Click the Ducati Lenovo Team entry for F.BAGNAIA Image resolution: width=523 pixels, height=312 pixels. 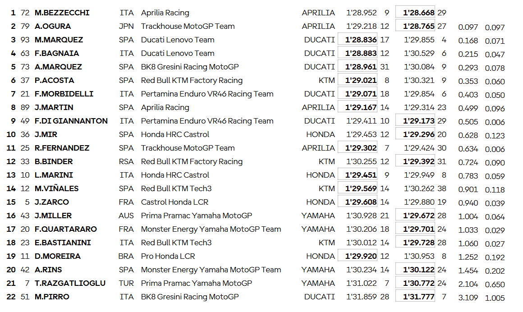[178, 53]
